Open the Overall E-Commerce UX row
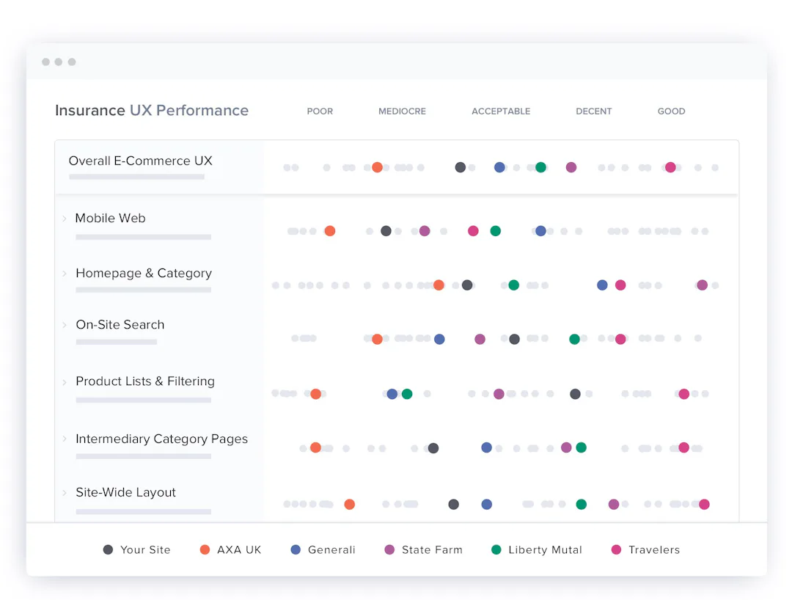 tap(139, 161)
